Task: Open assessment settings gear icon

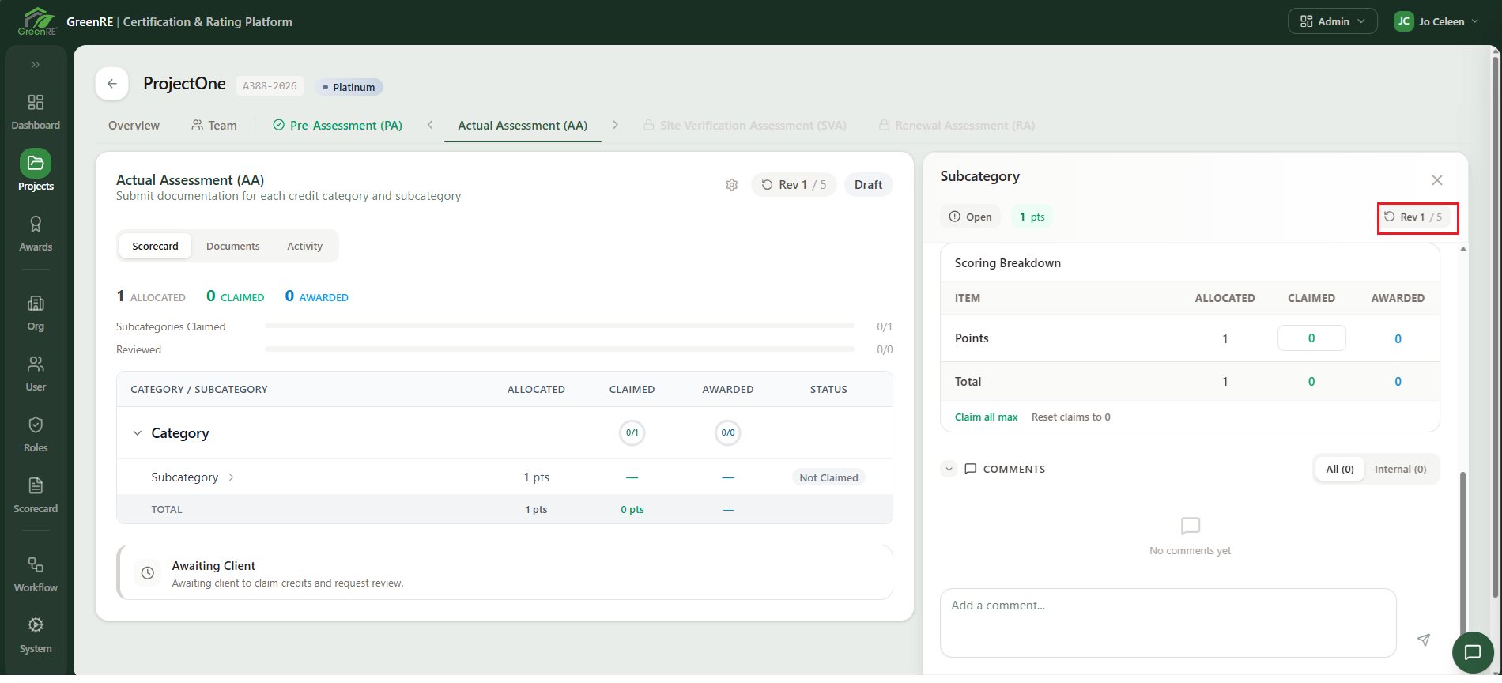Action: 732,185
